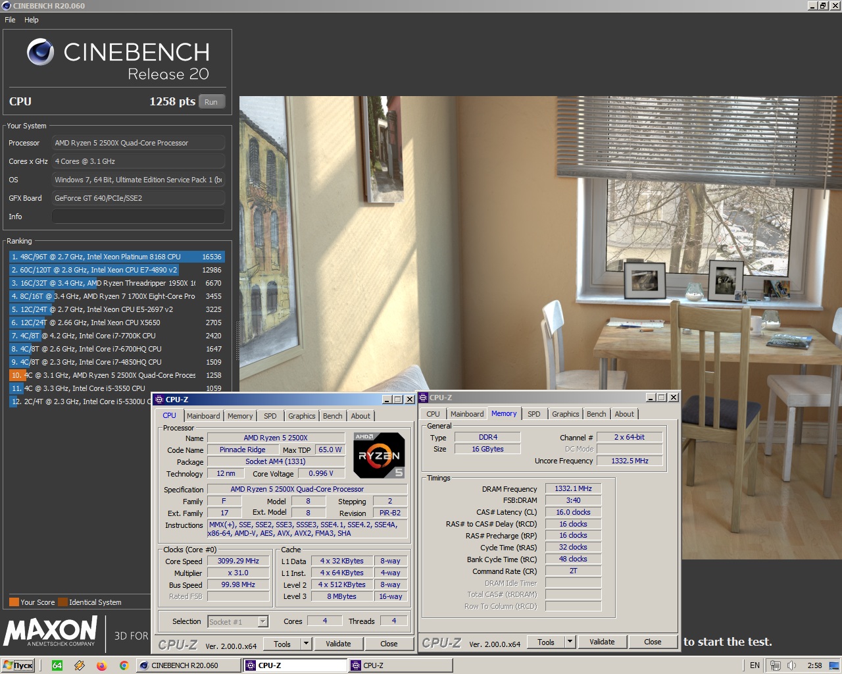This screenshot has height=674, width=842.
Task: Select ranking row 7, Core i7-7700K
Action: point(116,336)
